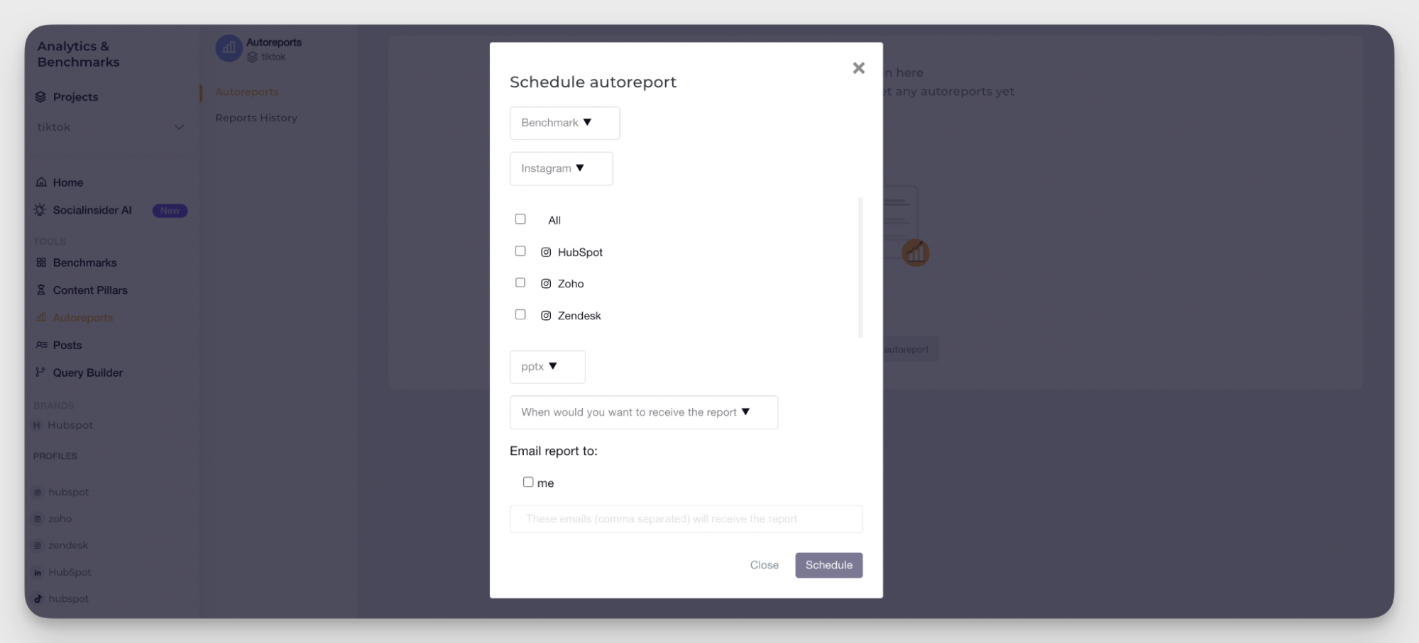Enable the Zoho Instagram checkbox
This screenshot has width=1419, height=643.
[x=520, y=282]
